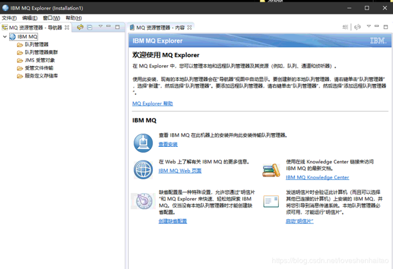Click the IBM logo in banner

378,40
